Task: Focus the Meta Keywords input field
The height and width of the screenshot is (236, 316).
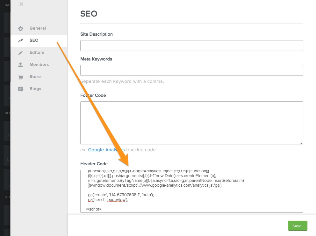Action: coord(192,70)
